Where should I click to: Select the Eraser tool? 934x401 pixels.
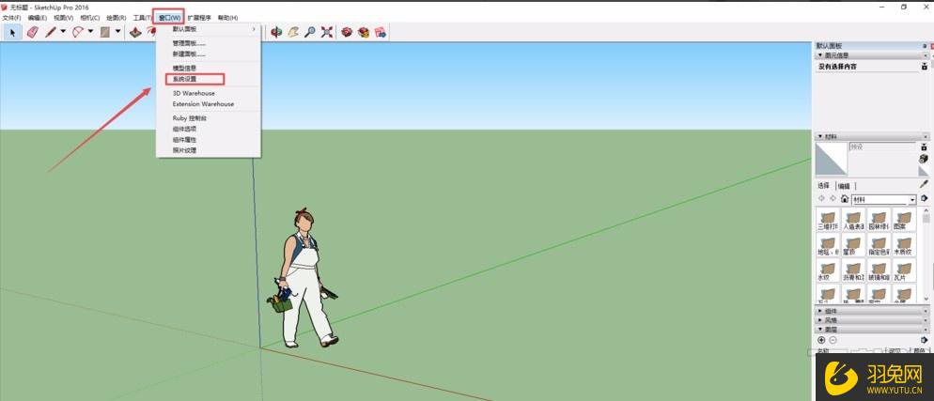(x=32, y=32)
